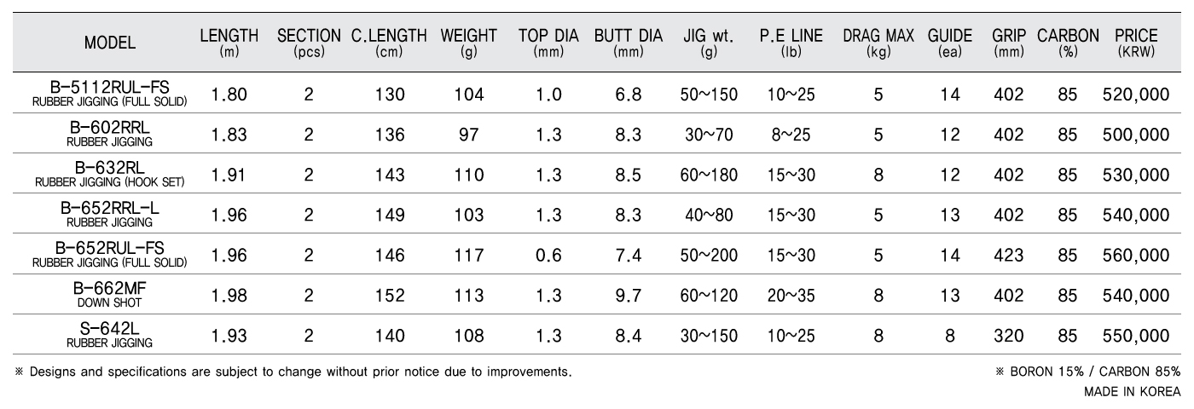This screenshot has height=409, width=1194.
Task: Click the P.E LINE column header
Action: pyautogui.click(x=791, y=43)
